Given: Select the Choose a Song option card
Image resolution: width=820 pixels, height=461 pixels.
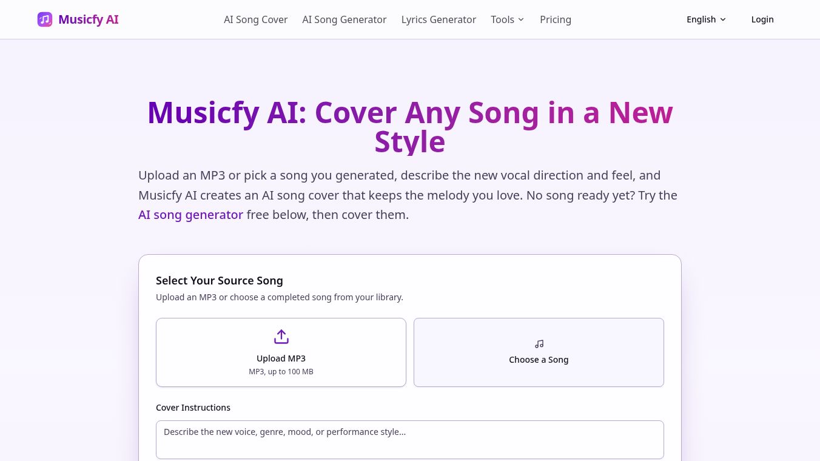Looking at the screenshot, I should (539, 352).
